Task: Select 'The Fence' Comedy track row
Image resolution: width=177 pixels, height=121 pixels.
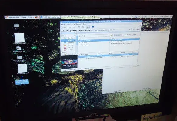Action: (108, 57)
